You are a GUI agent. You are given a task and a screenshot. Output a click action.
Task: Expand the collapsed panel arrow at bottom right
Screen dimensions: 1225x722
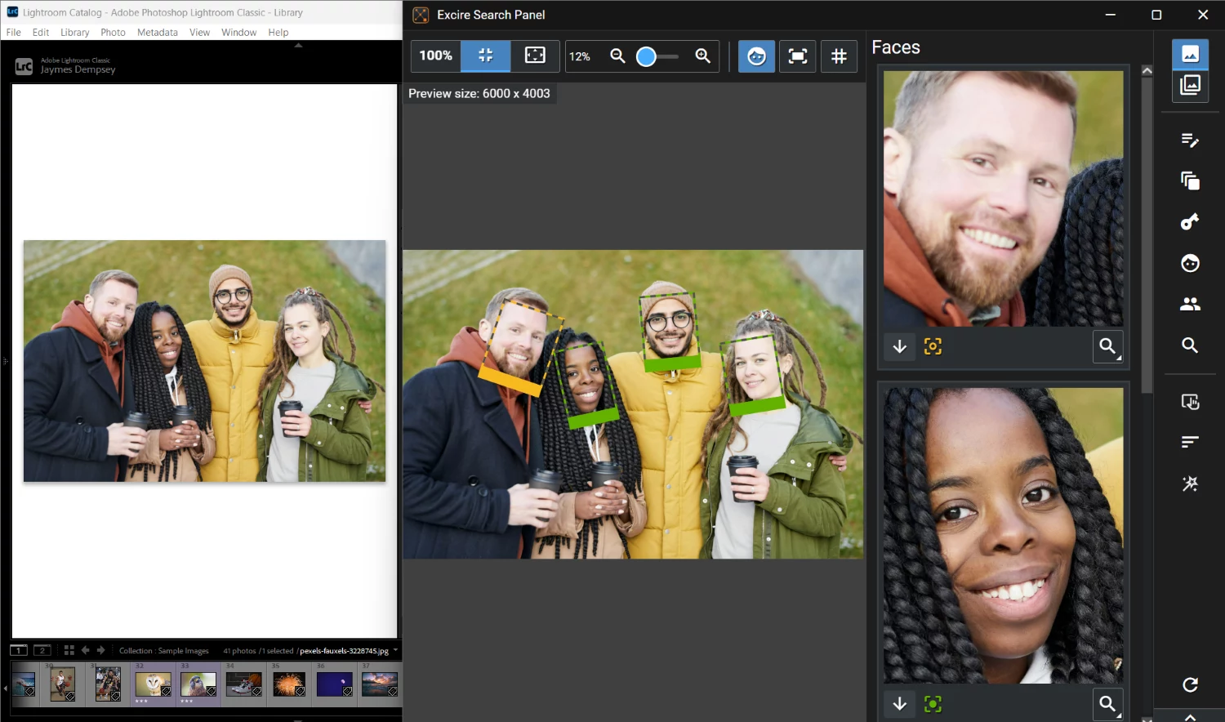click(x=1189, y=717)
